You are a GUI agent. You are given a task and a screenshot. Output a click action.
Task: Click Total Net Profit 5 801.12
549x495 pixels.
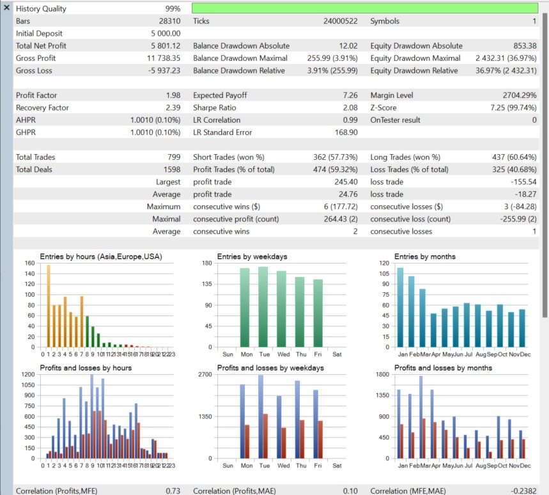point(166,46)
